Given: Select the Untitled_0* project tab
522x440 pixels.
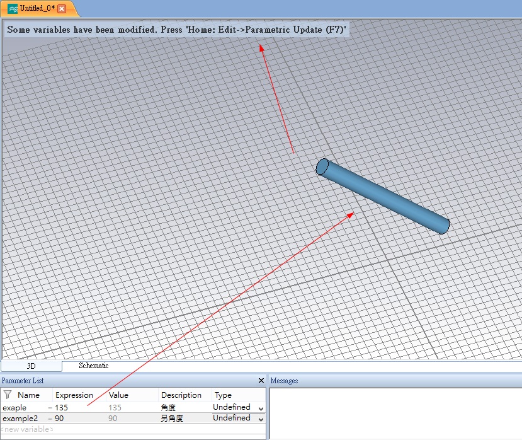Looking at the screenshot, I should (39, 9).
